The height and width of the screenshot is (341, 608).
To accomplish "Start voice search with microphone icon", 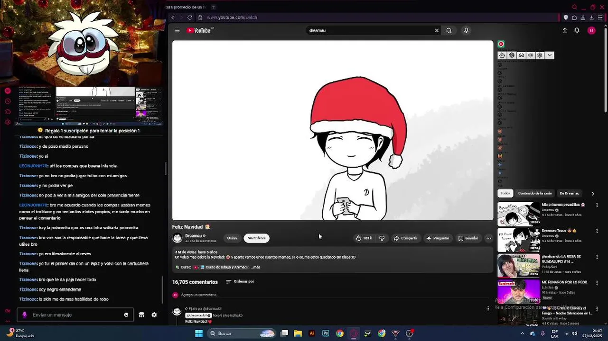I will [466, 30].
